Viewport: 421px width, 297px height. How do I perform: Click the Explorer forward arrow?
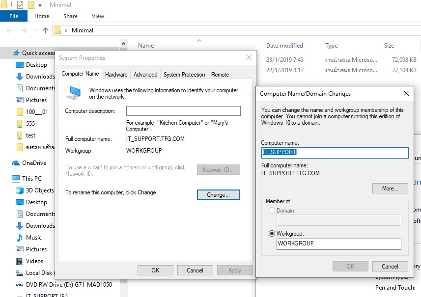point(24,30)
